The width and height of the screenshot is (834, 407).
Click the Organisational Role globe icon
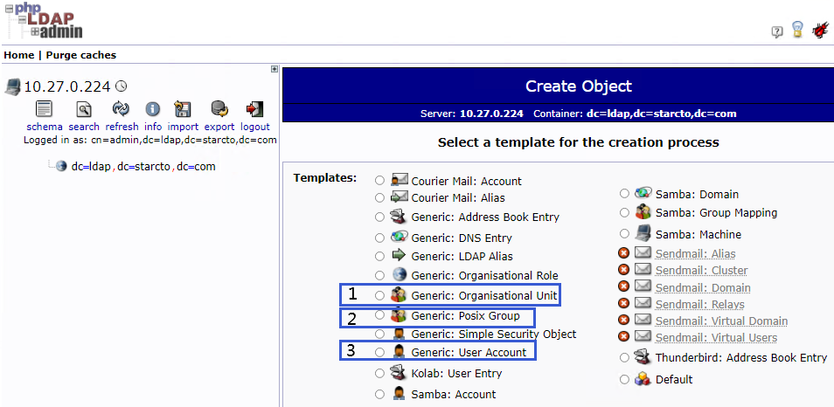point(399,275)
